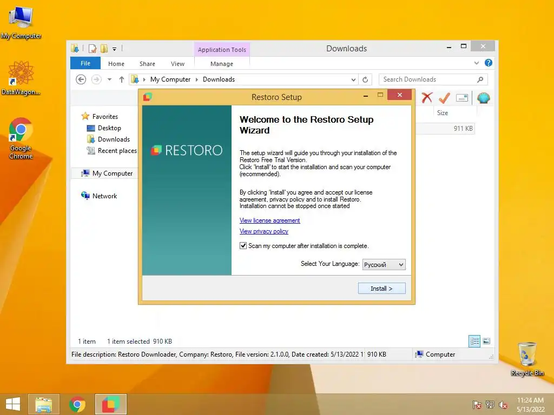This screenshot has width=554, height=415.
Task: Open the View ribbon tab
Action: (177, 64)
